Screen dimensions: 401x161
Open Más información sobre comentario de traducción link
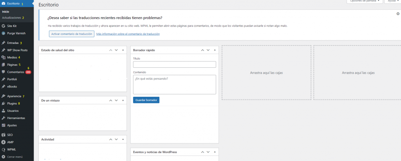point(128,34)
